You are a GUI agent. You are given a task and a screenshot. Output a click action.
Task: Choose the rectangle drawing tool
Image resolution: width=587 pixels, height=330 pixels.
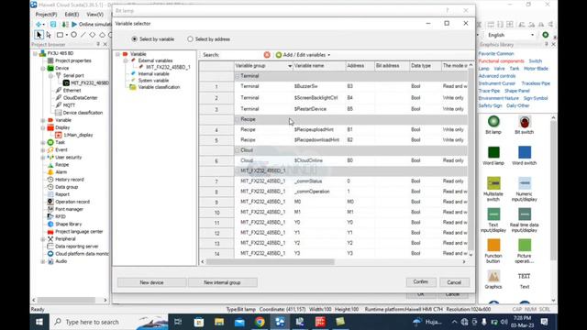(x=60, y=35)
